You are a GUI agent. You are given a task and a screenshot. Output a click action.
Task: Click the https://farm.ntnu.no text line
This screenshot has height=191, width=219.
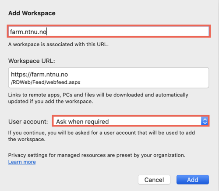click(39, 75)
